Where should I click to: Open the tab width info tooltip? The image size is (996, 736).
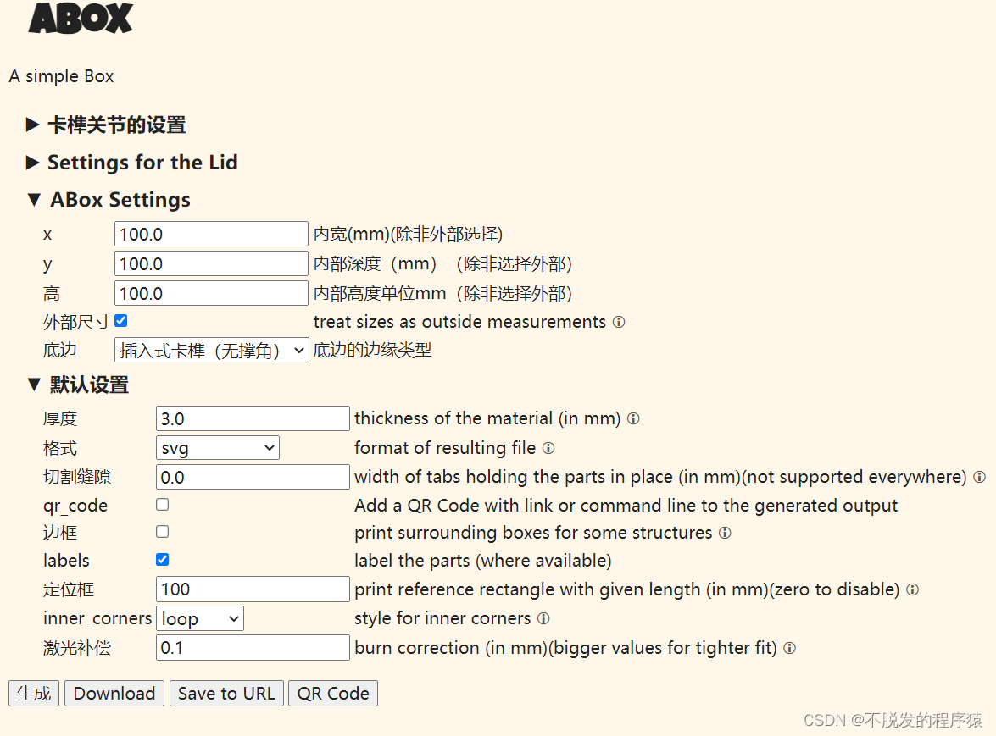pos(981,477)
